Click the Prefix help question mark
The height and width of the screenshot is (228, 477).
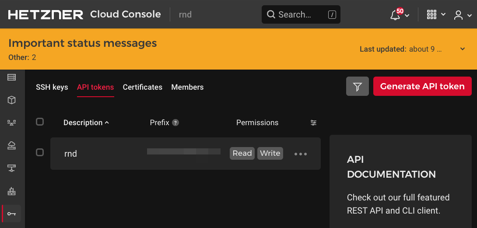click(175, 123)
